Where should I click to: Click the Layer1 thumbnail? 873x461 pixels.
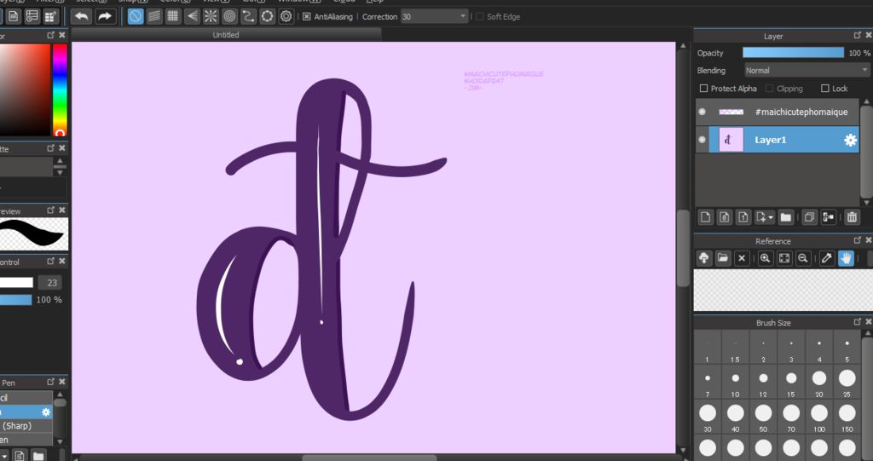731,140
